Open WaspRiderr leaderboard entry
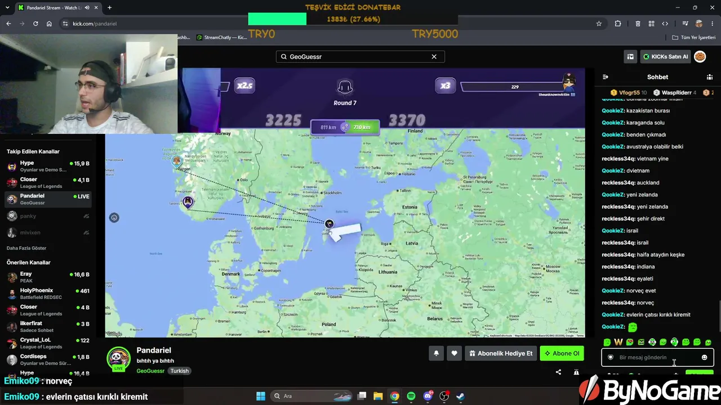Screen dimensions: 721x405 675,92
